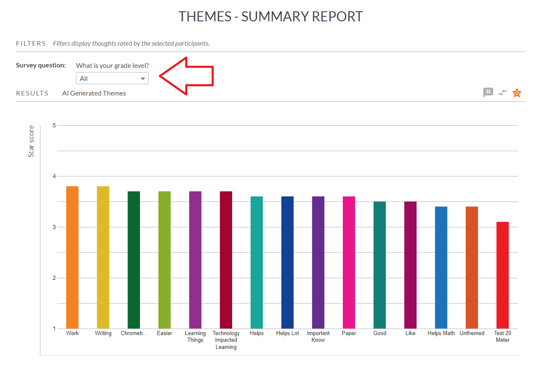Click the Helps Math axis label

(441, 333)
